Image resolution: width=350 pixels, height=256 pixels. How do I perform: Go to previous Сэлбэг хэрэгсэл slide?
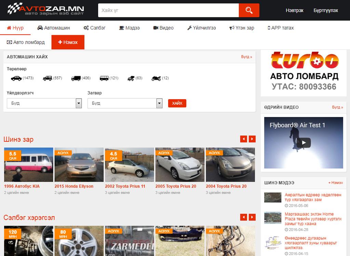click(x=243, y=217)
